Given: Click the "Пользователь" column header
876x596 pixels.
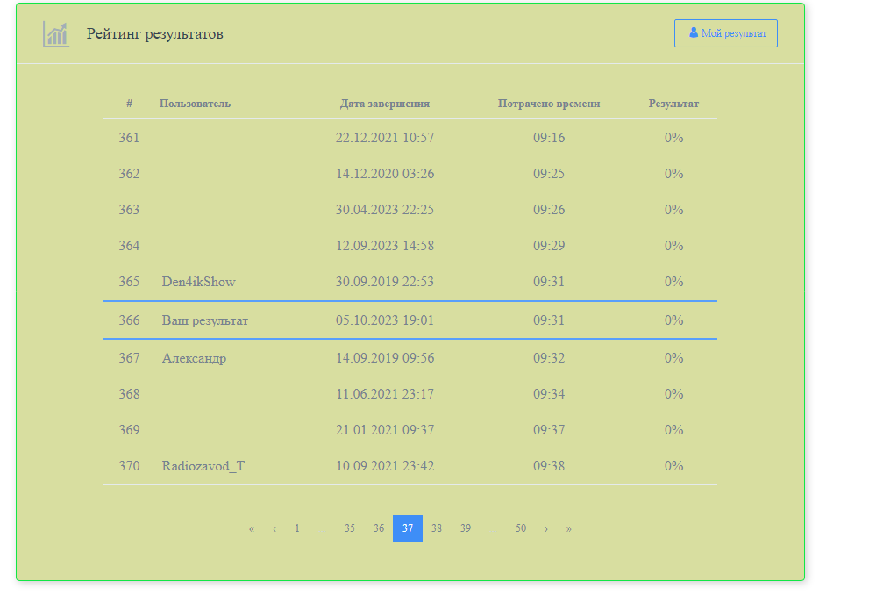Looking at the screenshot, I should (195, 104).
